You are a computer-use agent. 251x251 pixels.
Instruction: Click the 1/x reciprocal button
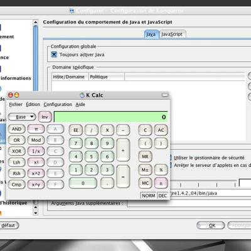click(36, 151)
